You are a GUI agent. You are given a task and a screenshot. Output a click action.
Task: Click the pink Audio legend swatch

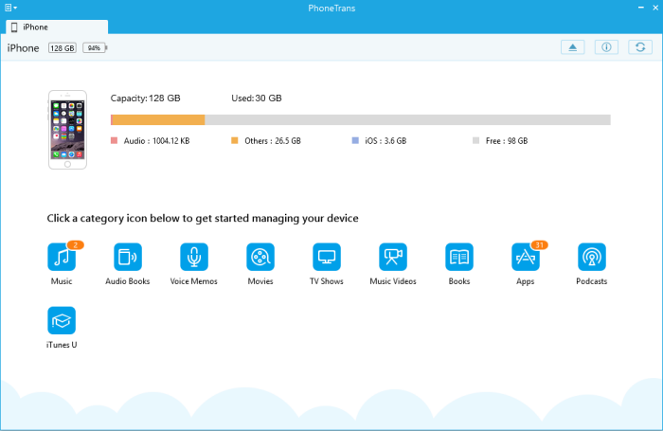(x=115, y=140)
